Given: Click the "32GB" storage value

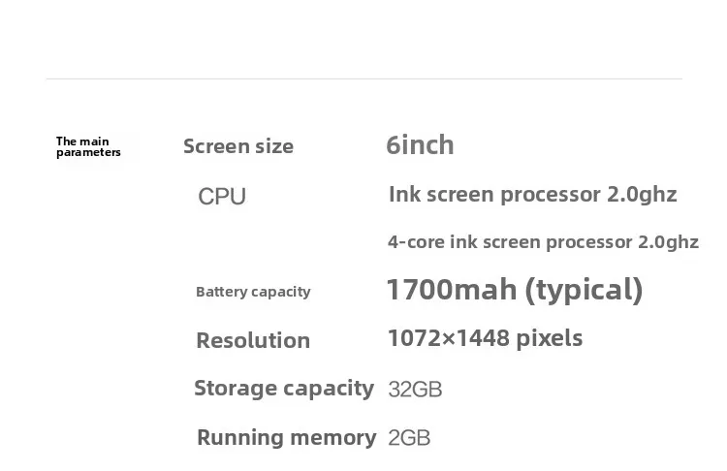Looking at the screenshot, I should (x=415, y=390).
